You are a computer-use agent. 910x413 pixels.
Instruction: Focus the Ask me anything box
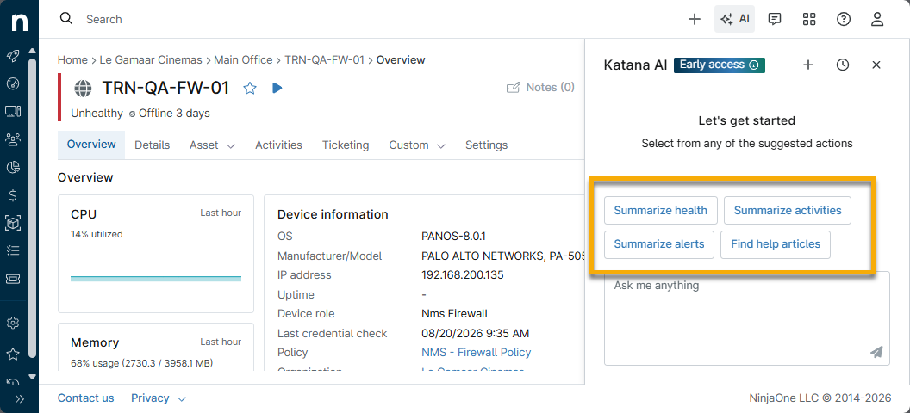point(747,318)
